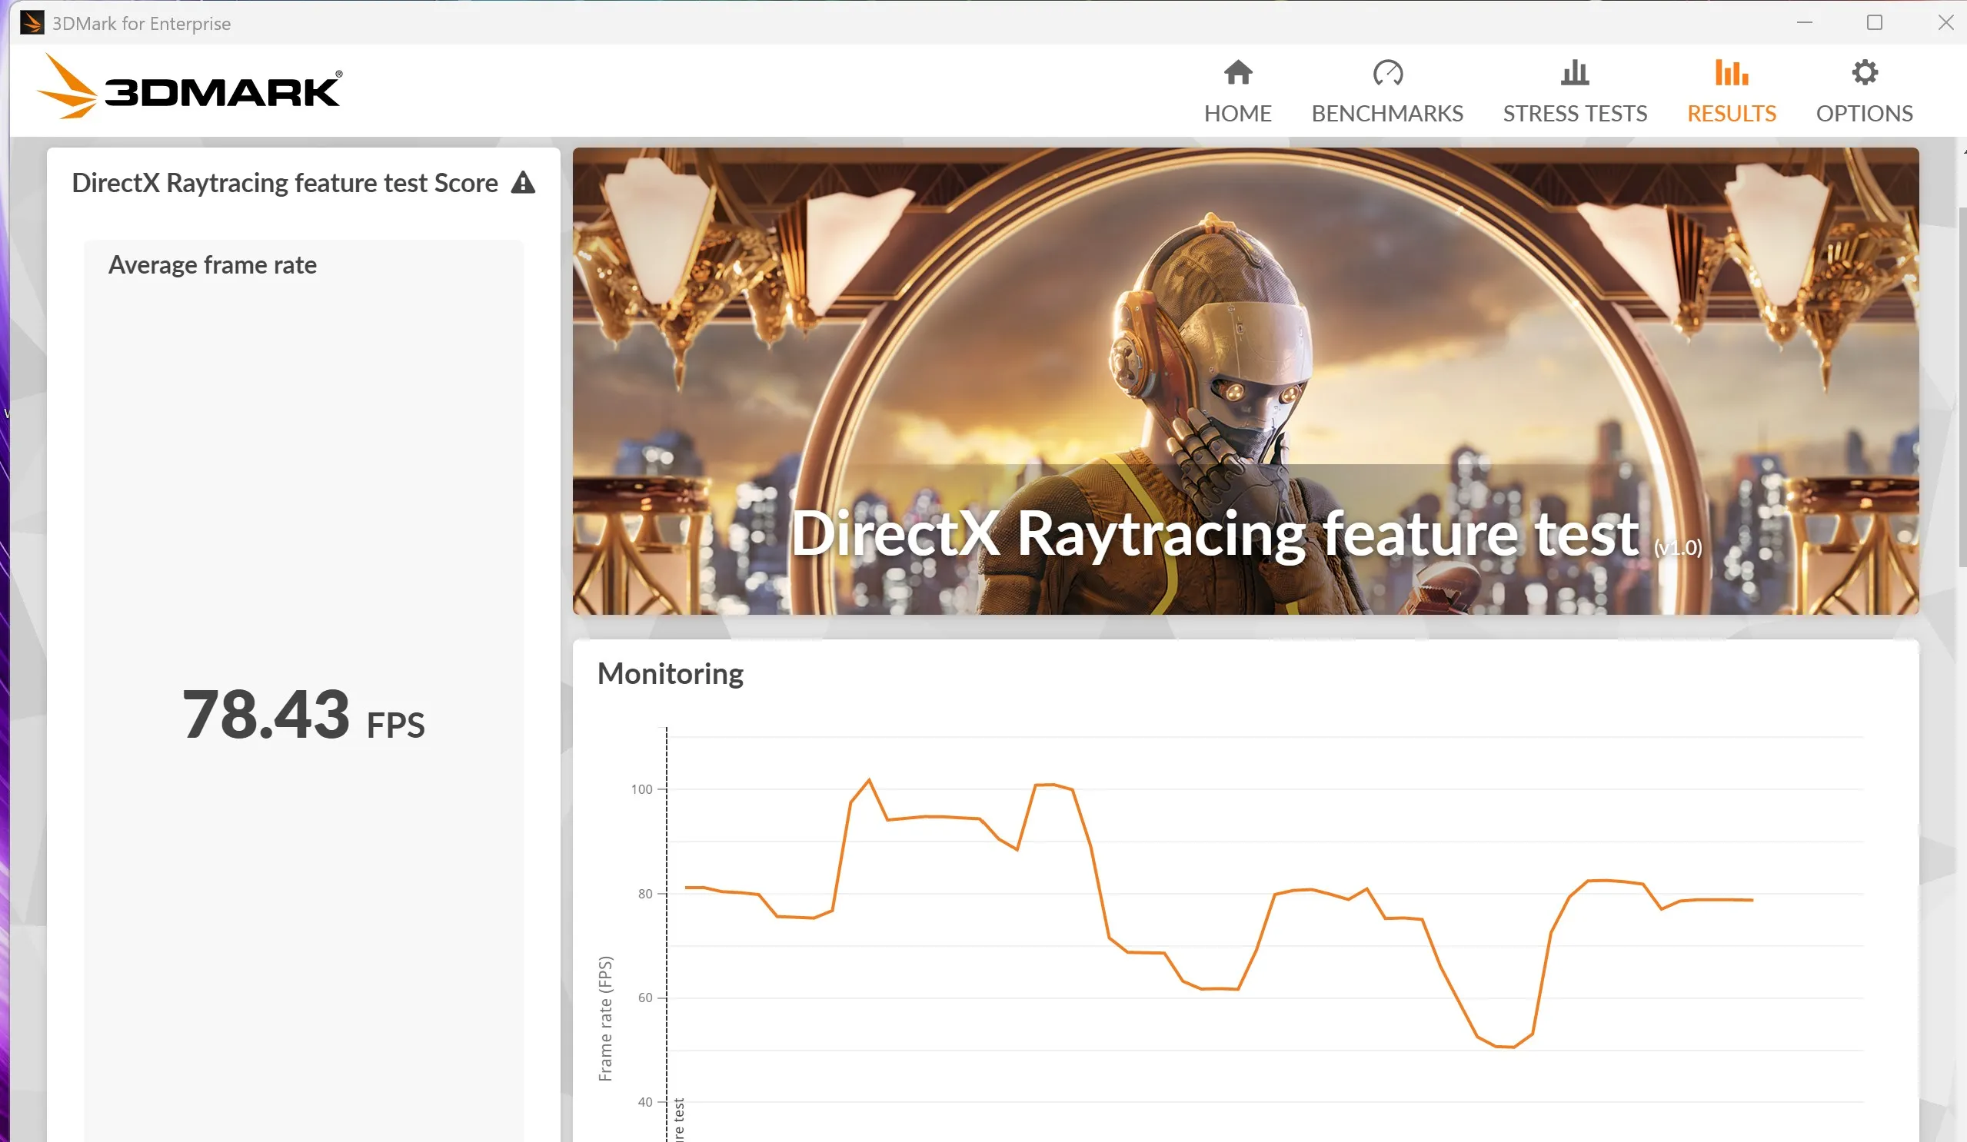The width and height of the screenshot is (1967, 1142).
Task: Click the Monitoring heading
Action: pyautogui.click(x=670, y=673)
